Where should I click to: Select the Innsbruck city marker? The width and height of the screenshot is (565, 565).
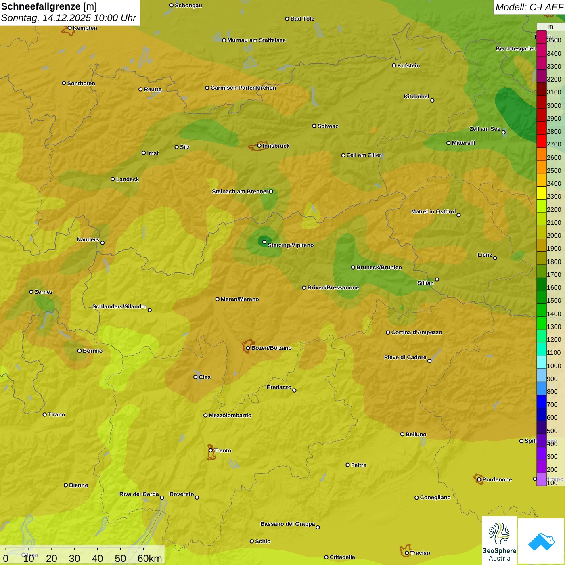coord(259,146)
